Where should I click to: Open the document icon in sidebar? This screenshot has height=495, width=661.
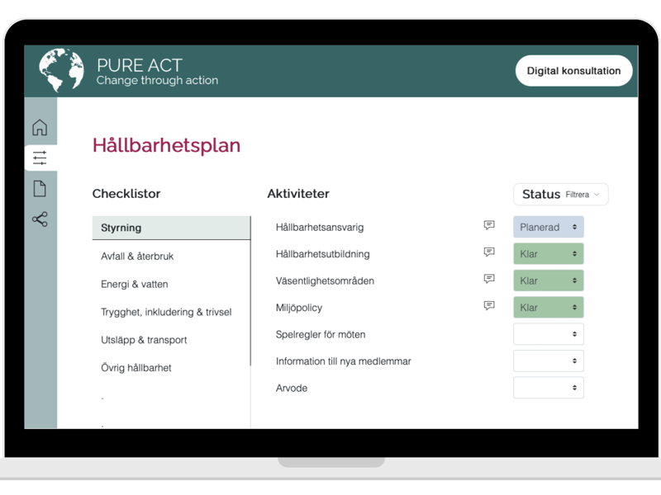tap(40, 189)
